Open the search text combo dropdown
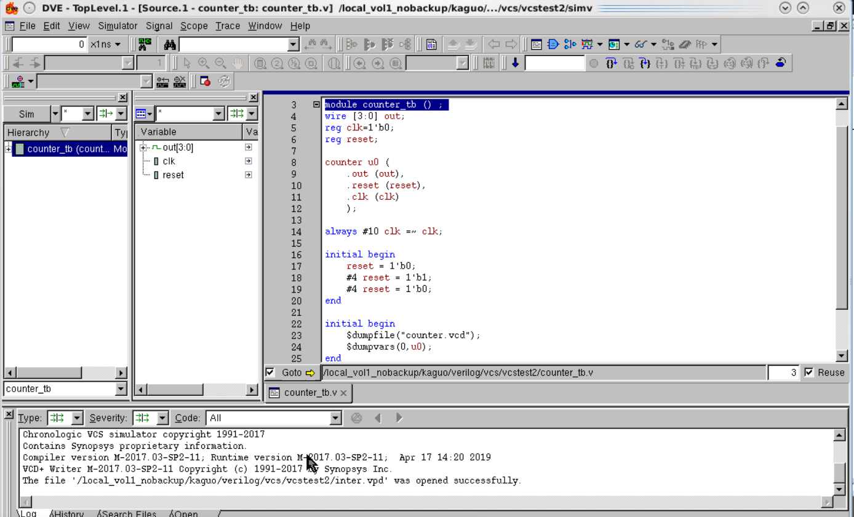 tap(293, 44)
